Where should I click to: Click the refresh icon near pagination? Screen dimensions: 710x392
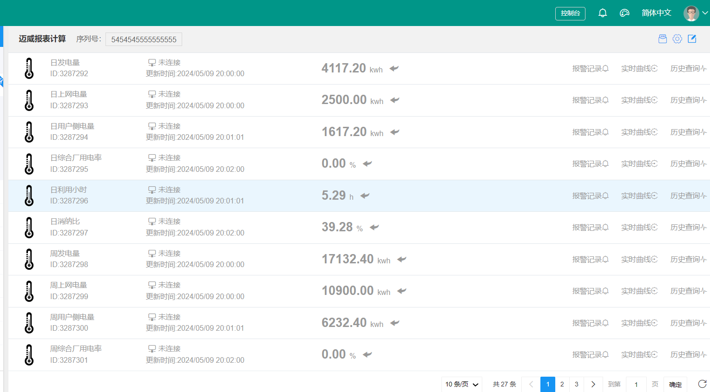[x=702, y=384]
